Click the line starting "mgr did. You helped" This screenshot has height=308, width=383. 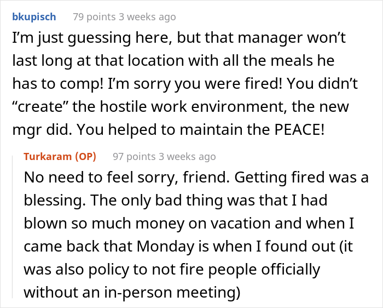click(169, 129)
